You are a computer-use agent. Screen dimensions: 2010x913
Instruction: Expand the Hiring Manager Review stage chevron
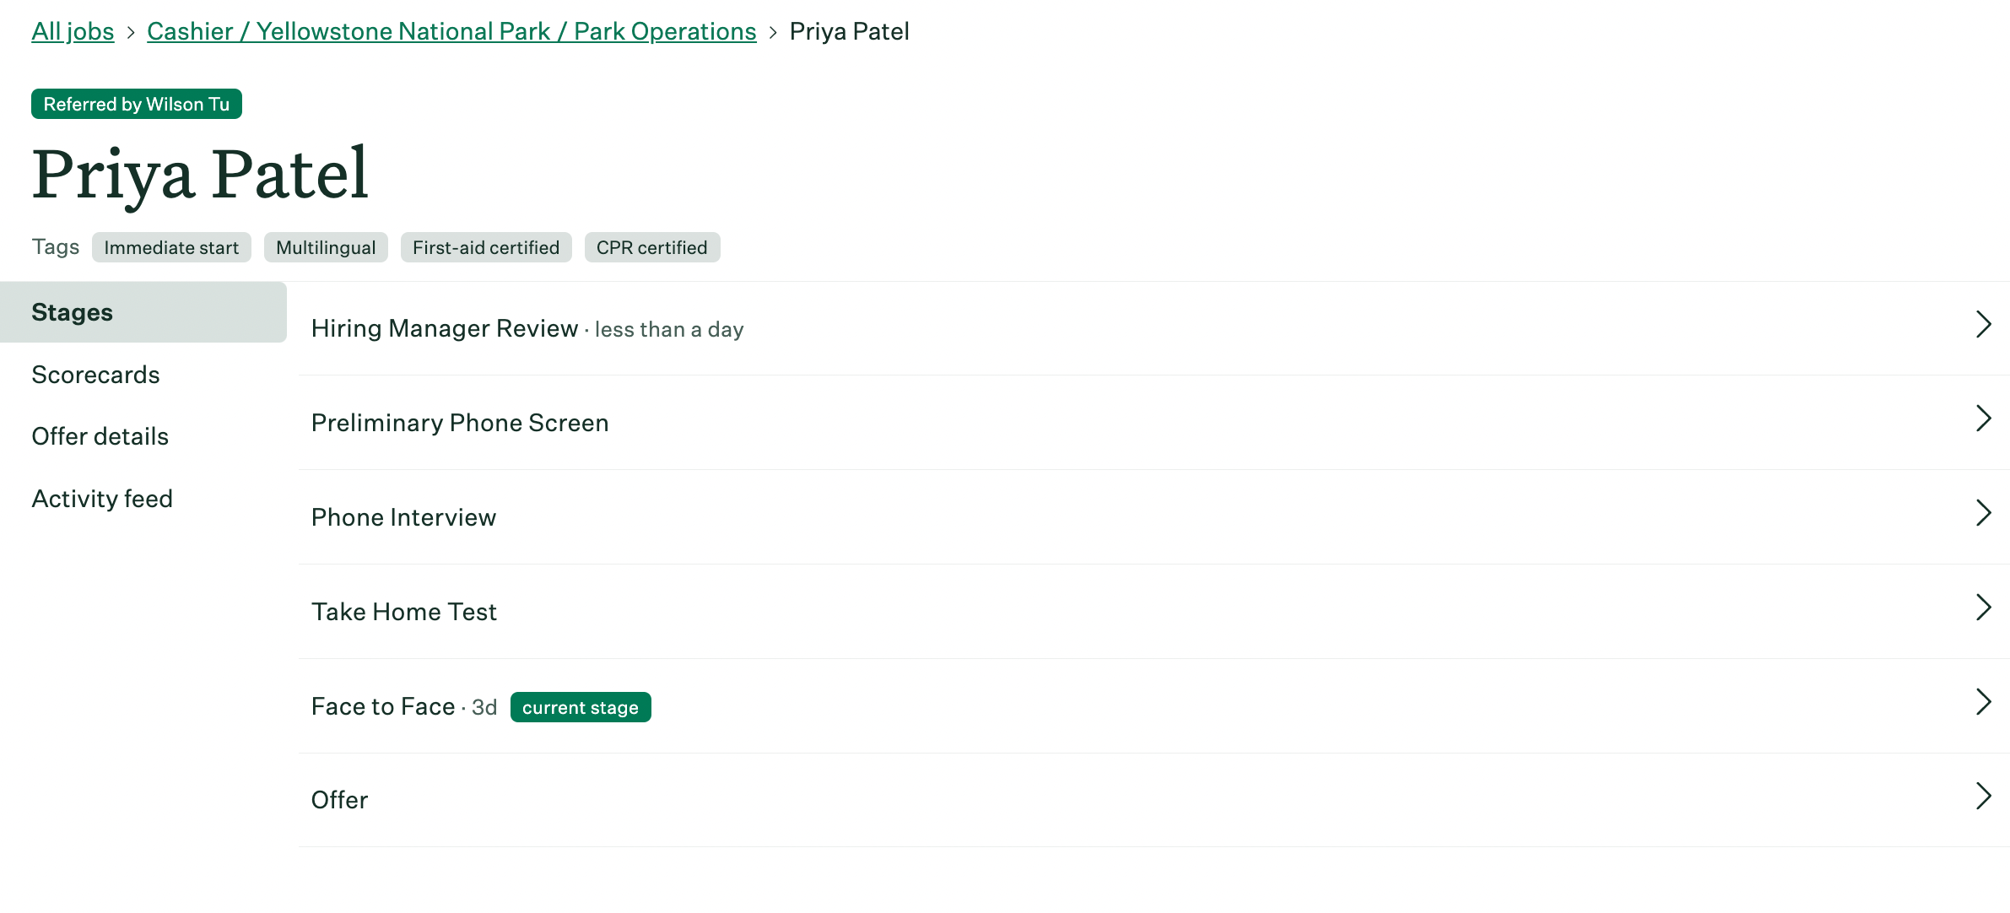1982,327
